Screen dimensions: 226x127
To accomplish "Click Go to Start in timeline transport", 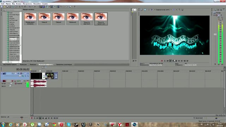I will click(x=49, y=118).
